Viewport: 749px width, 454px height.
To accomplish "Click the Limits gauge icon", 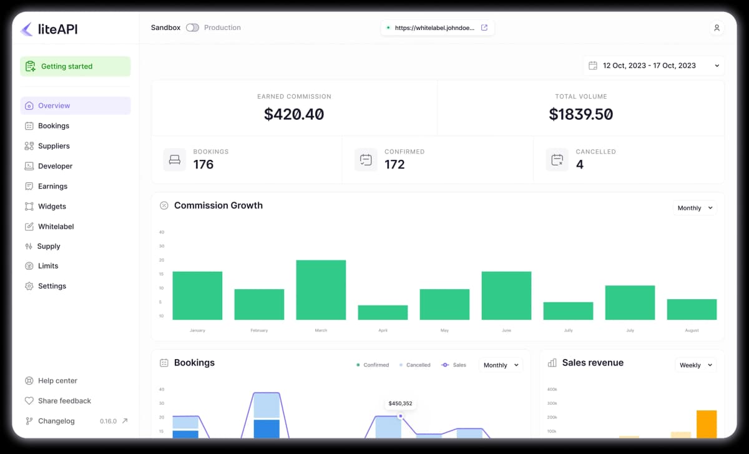I will point(29,266).
